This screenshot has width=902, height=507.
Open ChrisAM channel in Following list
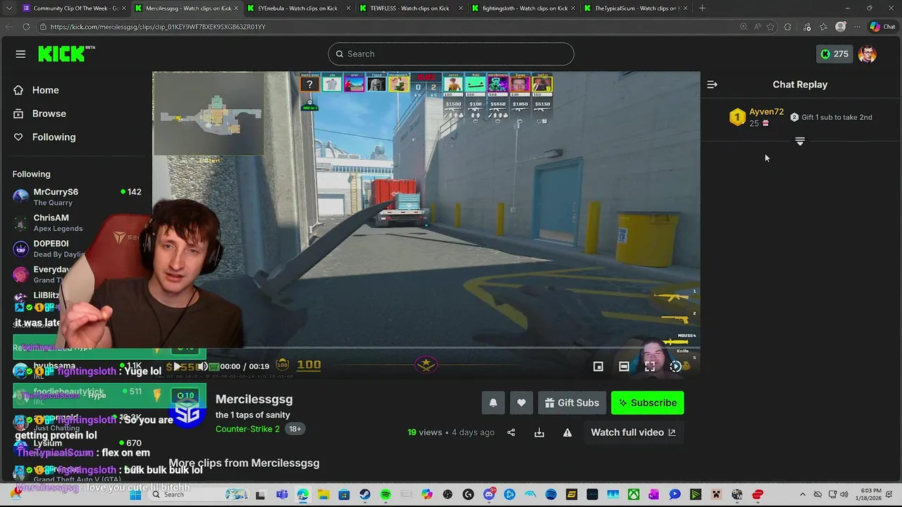click(x=78, y=223)
